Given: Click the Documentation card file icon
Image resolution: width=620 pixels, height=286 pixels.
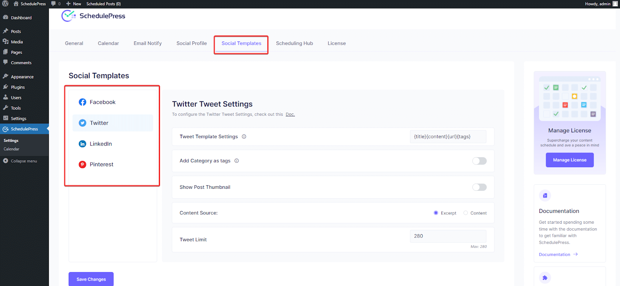Looking at the screenshot, I should (545, 195).
